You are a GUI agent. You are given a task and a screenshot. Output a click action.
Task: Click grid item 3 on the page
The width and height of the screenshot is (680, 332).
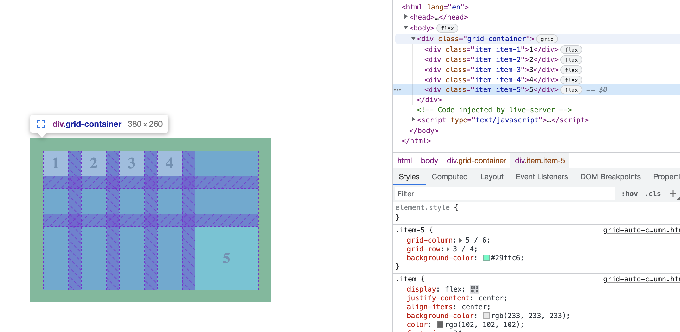pos(132,163)
